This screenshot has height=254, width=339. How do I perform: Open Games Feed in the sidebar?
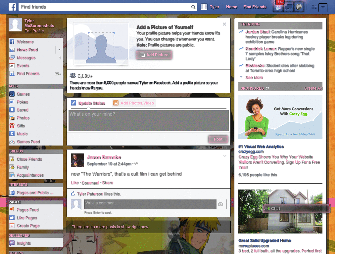click(x=28, y=142)
